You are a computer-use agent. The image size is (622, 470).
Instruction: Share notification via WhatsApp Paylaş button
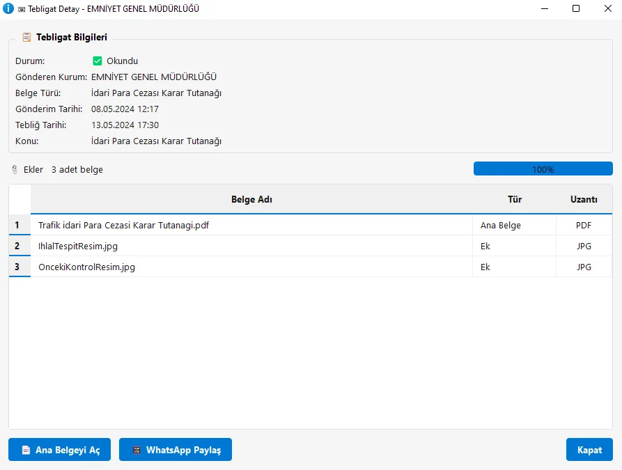176,450
